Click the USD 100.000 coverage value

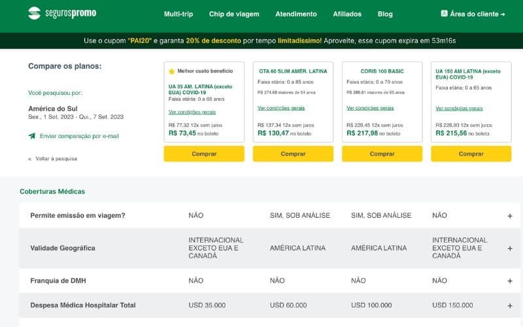[371, 305]
